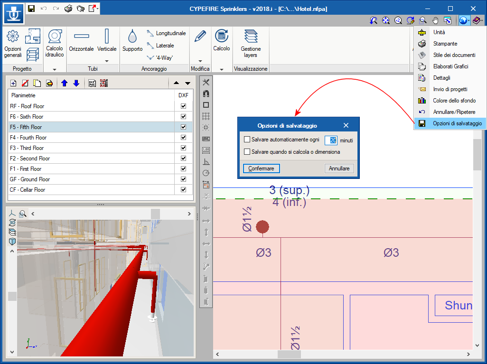Click the save icon in the title bar
The image size is (487, 364).
[31, 9]
